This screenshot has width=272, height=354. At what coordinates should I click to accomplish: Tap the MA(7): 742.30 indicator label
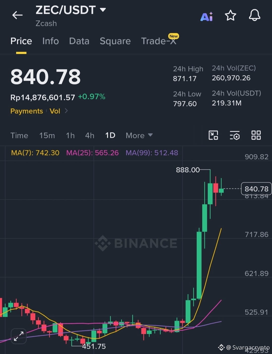tap(35, 153)
